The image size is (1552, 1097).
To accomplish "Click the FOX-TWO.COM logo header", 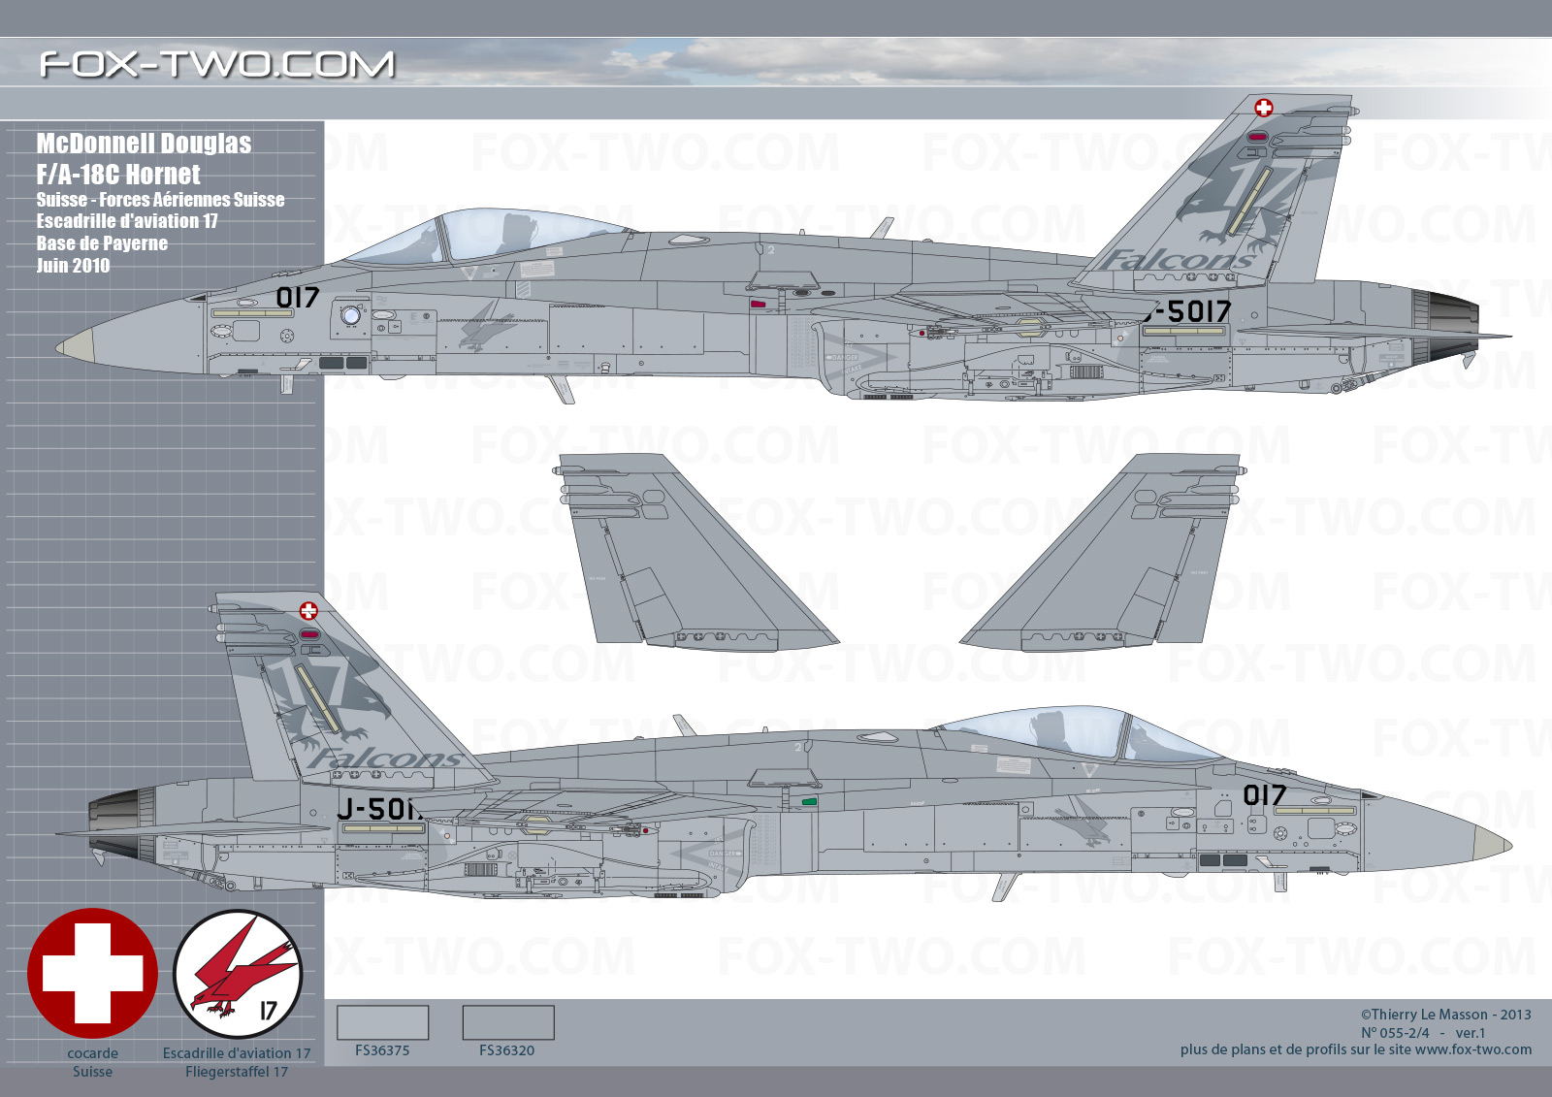I will [217, 64].
